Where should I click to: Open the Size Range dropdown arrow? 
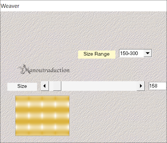pos(148,53)
